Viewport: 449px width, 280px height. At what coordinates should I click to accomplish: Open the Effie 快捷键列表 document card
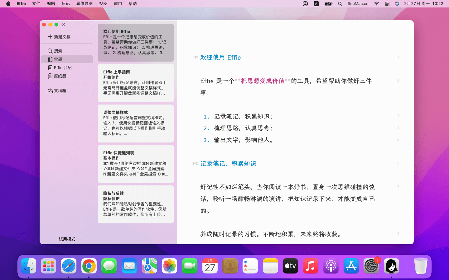[x=136, y=164]
